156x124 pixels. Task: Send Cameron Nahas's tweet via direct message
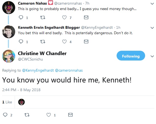pos(86,17)
